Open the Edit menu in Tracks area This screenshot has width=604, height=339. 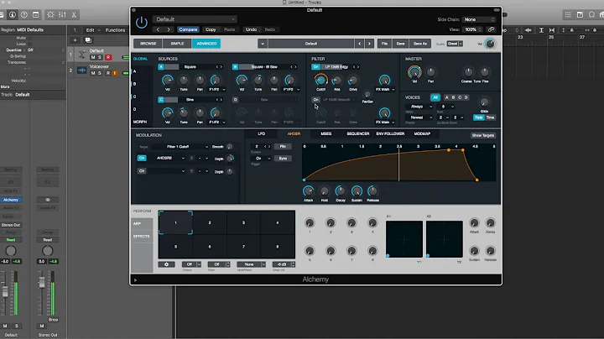tap(93, 30)
